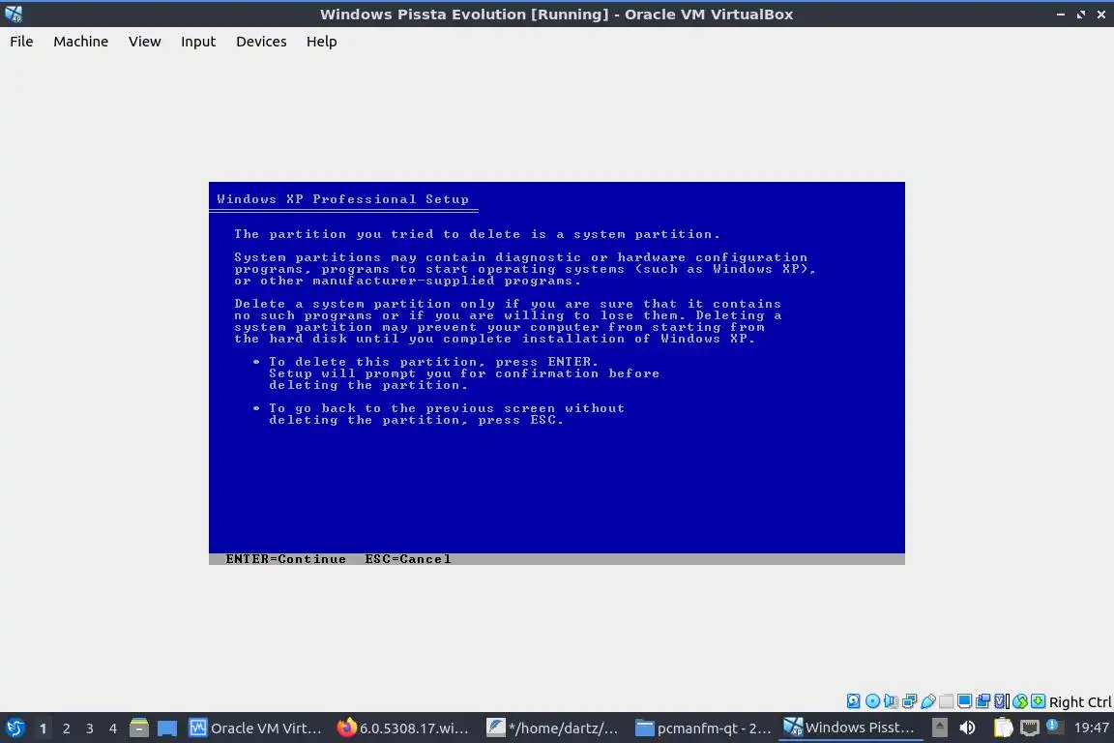Click the Windows XP Professional Setup heading
The width and height of the screenshot is (1114, 743).
tap(342, 199)
